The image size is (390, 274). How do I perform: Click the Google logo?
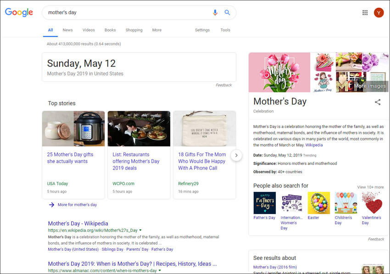[x=19, y=12]
